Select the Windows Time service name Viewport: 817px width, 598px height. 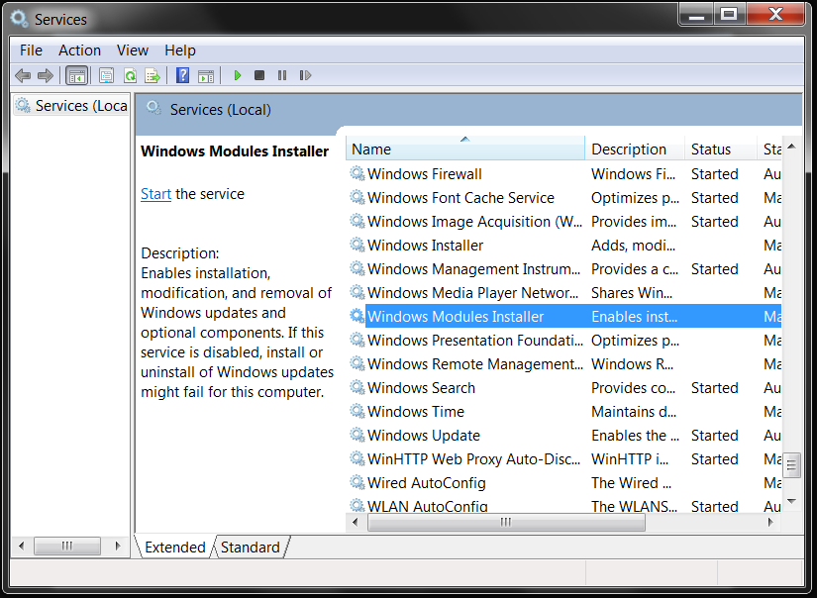point(416,412)
